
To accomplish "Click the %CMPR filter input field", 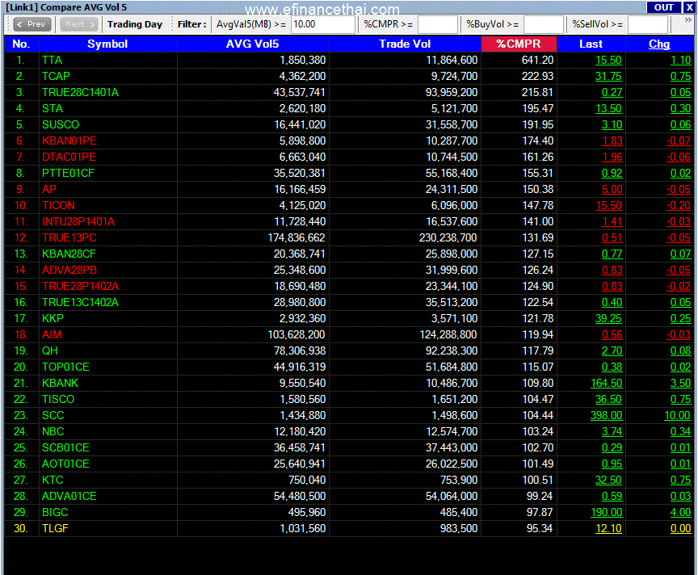I will [x=438, y=24].
